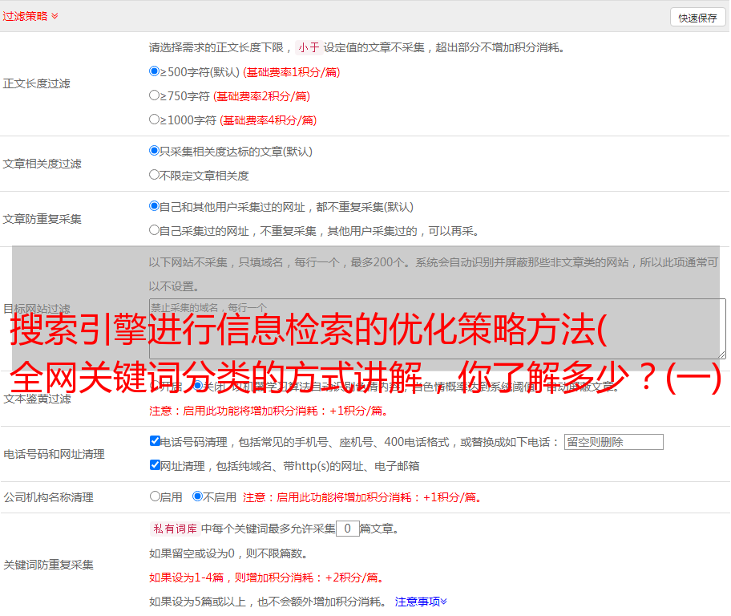Choose 自己采集过的网址不重复采集 option

pos(155,230)
